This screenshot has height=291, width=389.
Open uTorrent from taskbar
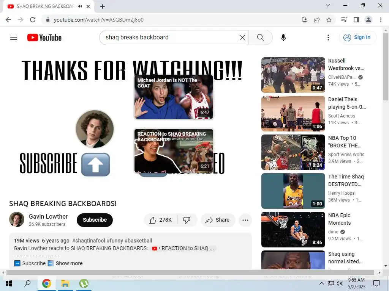[x=84, y=283]
